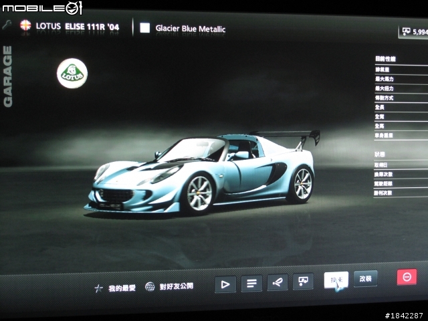The height and width of the screenshot is (321, 428).
Task: Select the highlighted 換乘 button
Action: coord(336,280)
